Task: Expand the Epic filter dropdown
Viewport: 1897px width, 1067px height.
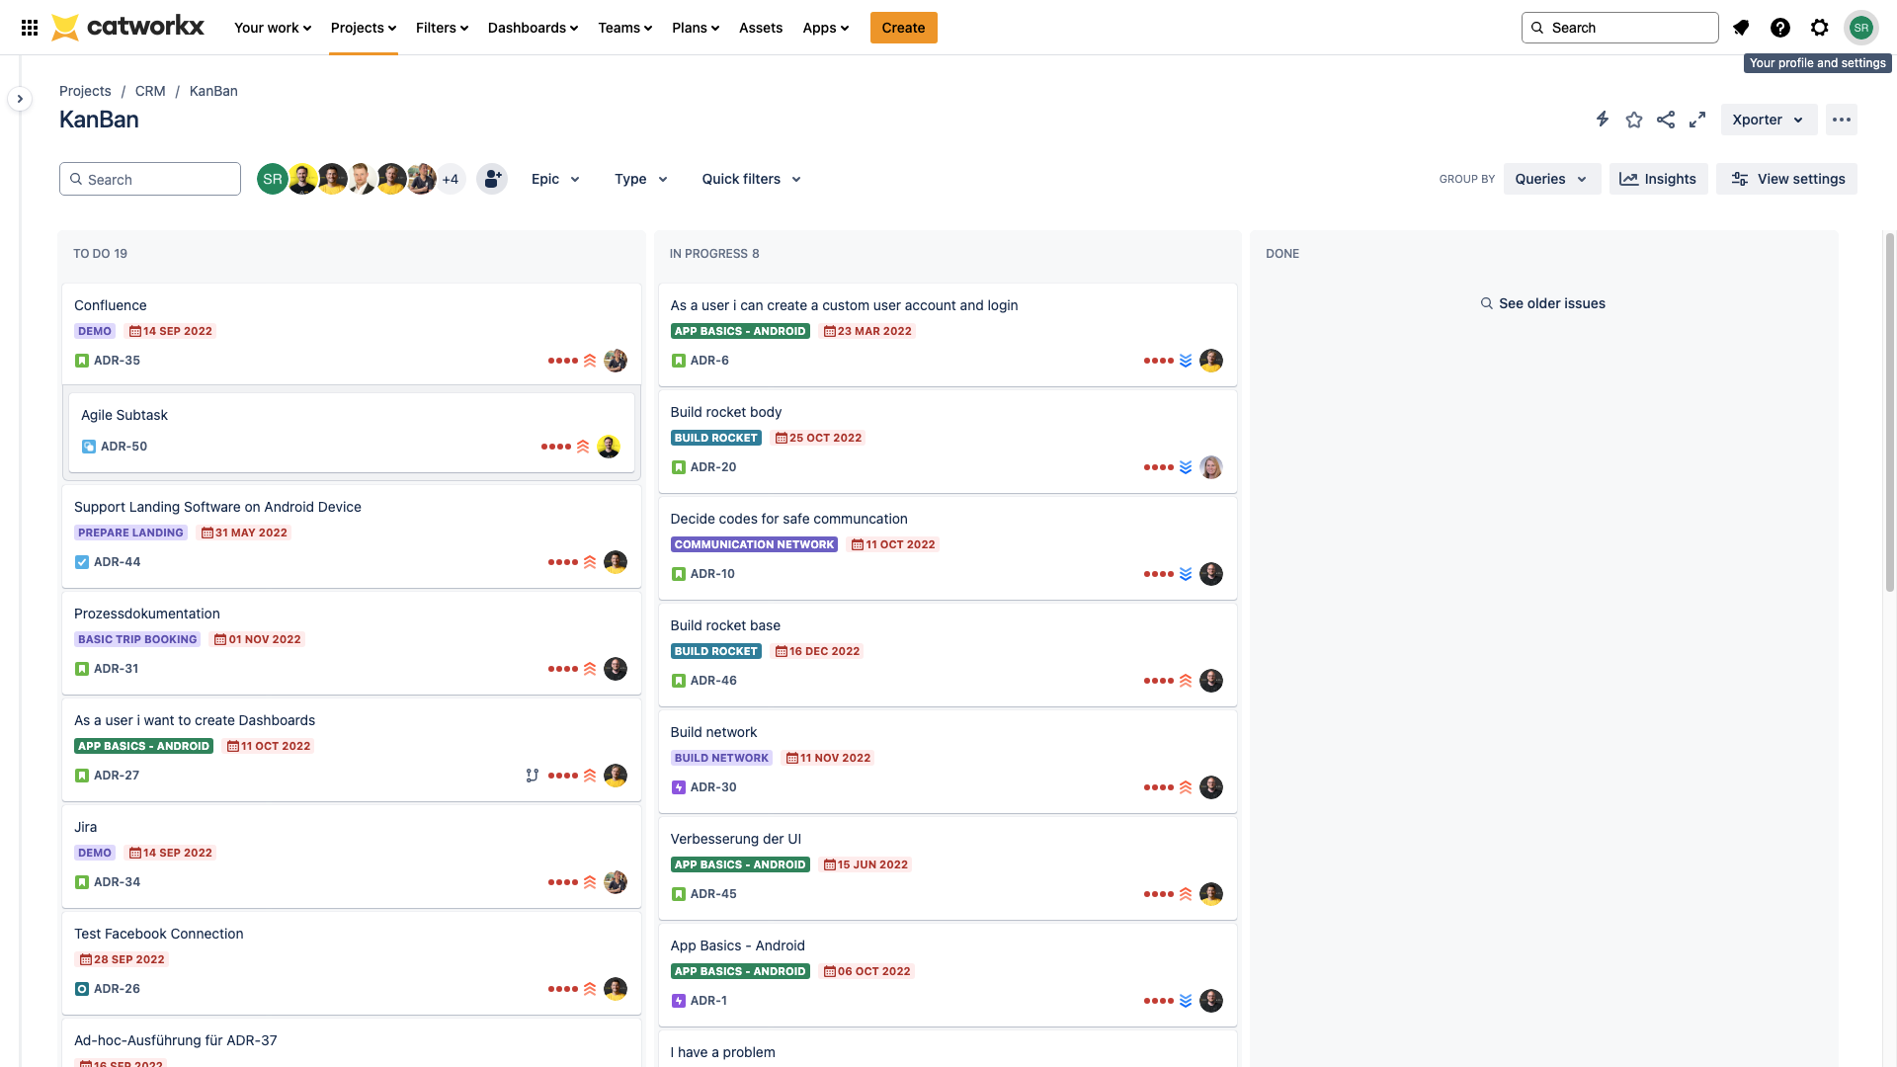Action: click(555, 179)
